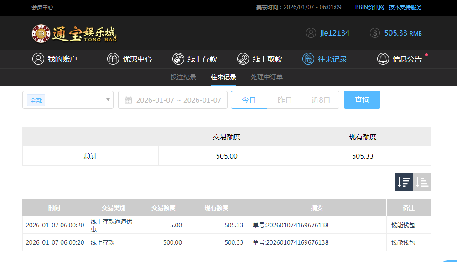Switch to the 处理中订单 tab
457x262 pixels.
point(267,77)
